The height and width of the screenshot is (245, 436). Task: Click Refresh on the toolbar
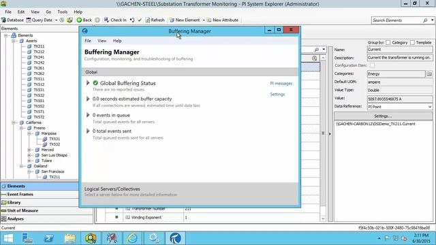[155, 20]
